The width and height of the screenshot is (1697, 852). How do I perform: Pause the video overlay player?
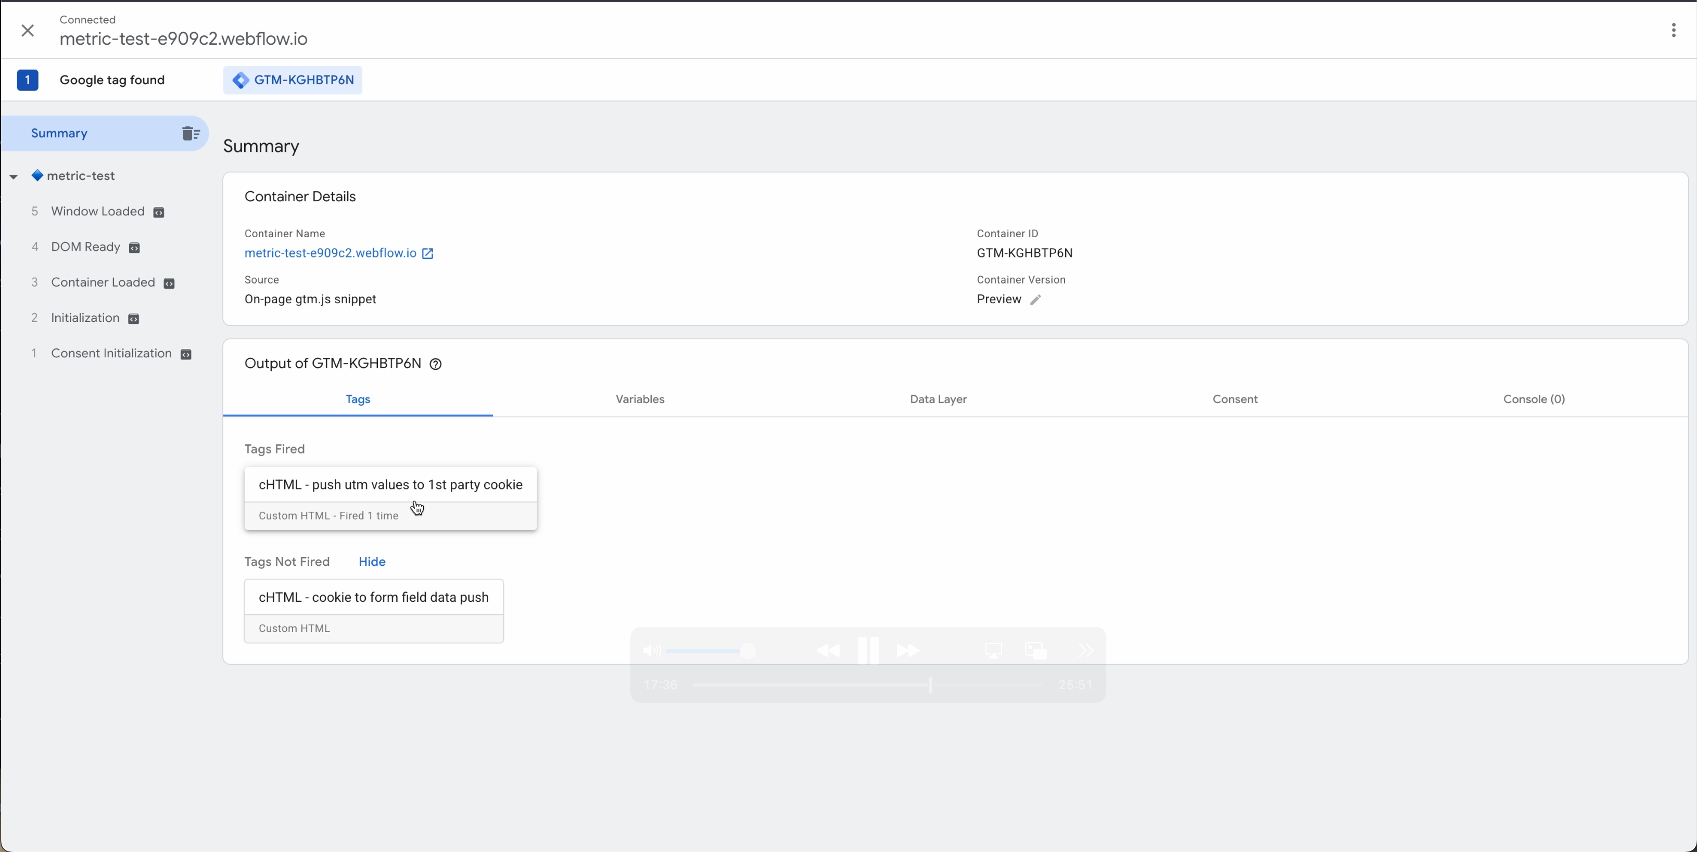[868, 651]
